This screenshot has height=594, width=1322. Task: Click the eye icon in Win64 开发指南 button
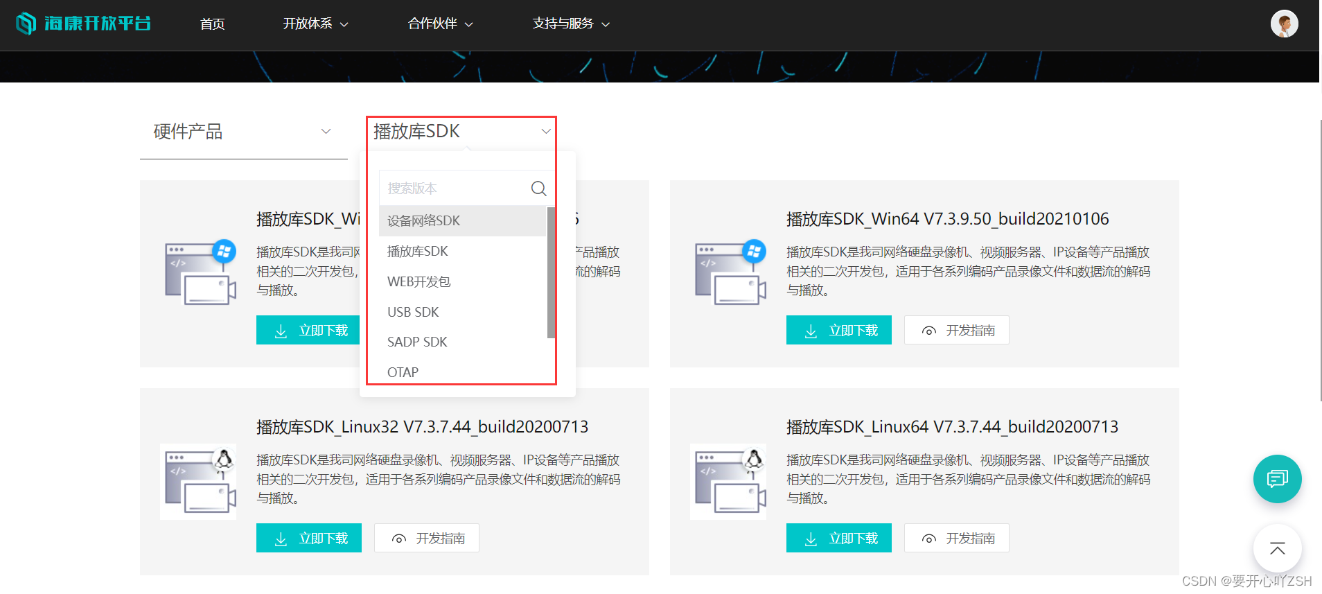click(x=929, y=331)
